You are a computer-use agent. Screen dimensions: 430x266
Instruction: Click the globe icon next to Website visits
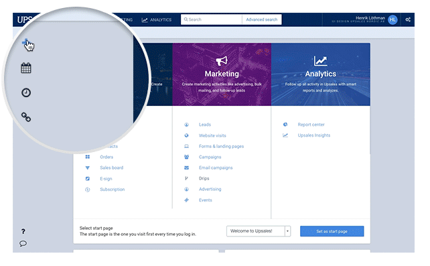(x=186, y=135)
